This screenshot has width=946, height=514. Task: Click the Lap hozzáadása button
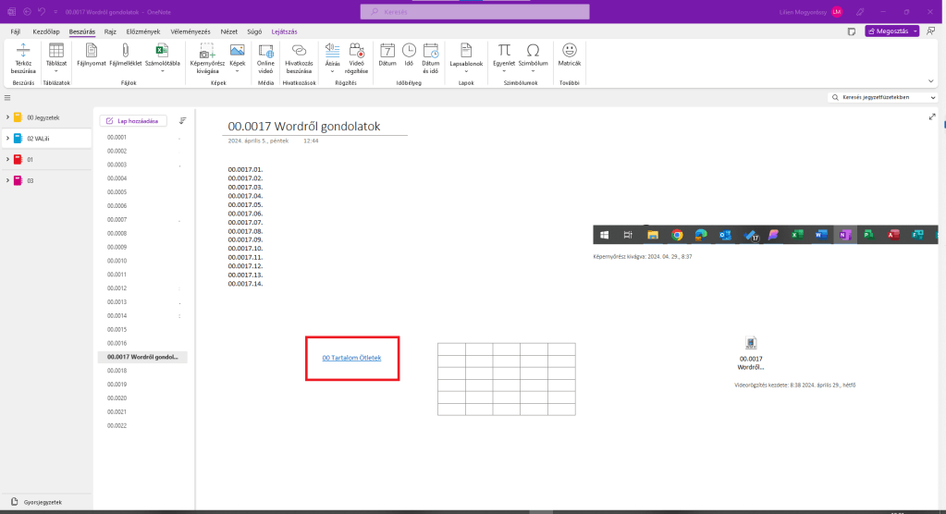[133, 120]
